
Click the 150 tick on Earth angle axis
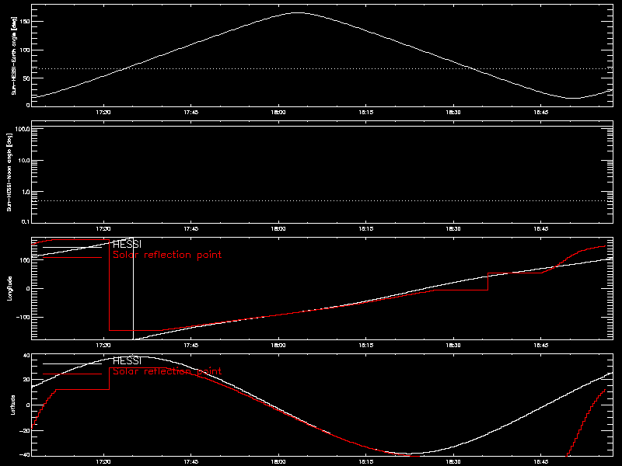[25, 22]
